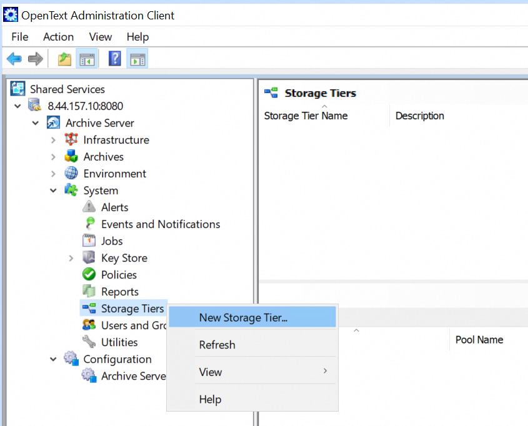Click the Storage Tiers tree icon
528x426 pixels.
89,308
